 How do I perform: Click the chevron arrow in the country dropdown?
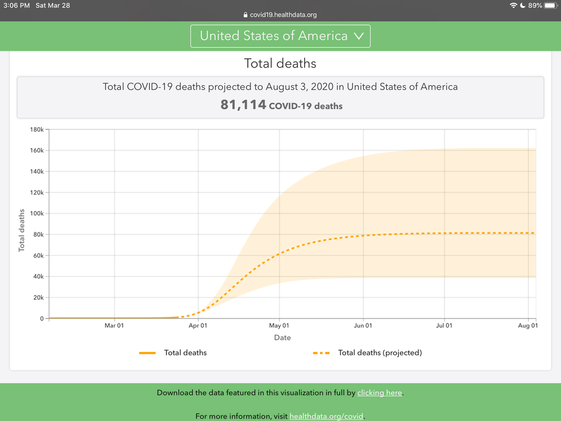359,36
